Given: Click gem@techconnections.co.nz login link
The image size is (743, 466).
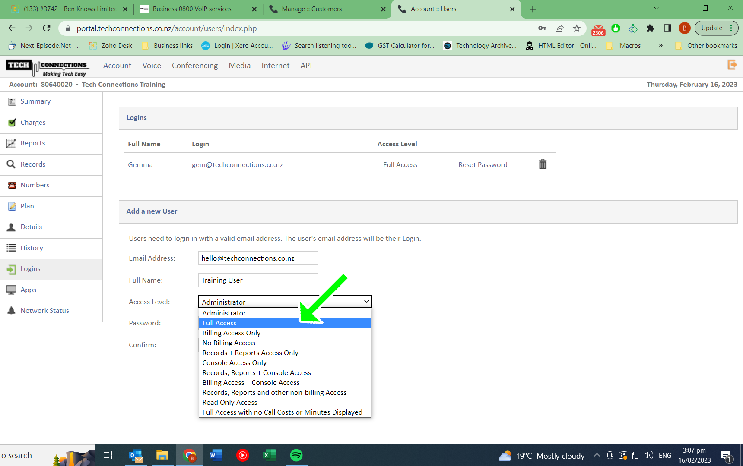Looking at the screenshot, I should click(x=238, y=165).
